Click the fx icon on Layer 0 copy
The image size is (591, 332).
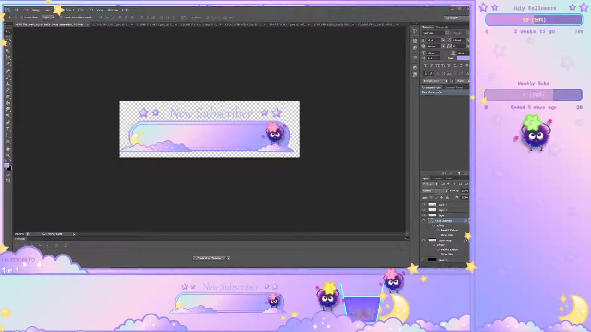[x=465, y=240]
